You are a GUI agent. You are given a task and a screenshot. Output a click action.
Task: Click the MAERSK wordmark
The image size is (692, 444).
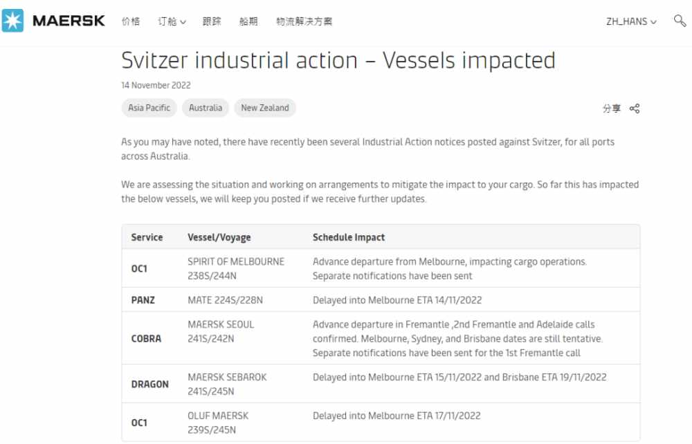click(69, 21)
